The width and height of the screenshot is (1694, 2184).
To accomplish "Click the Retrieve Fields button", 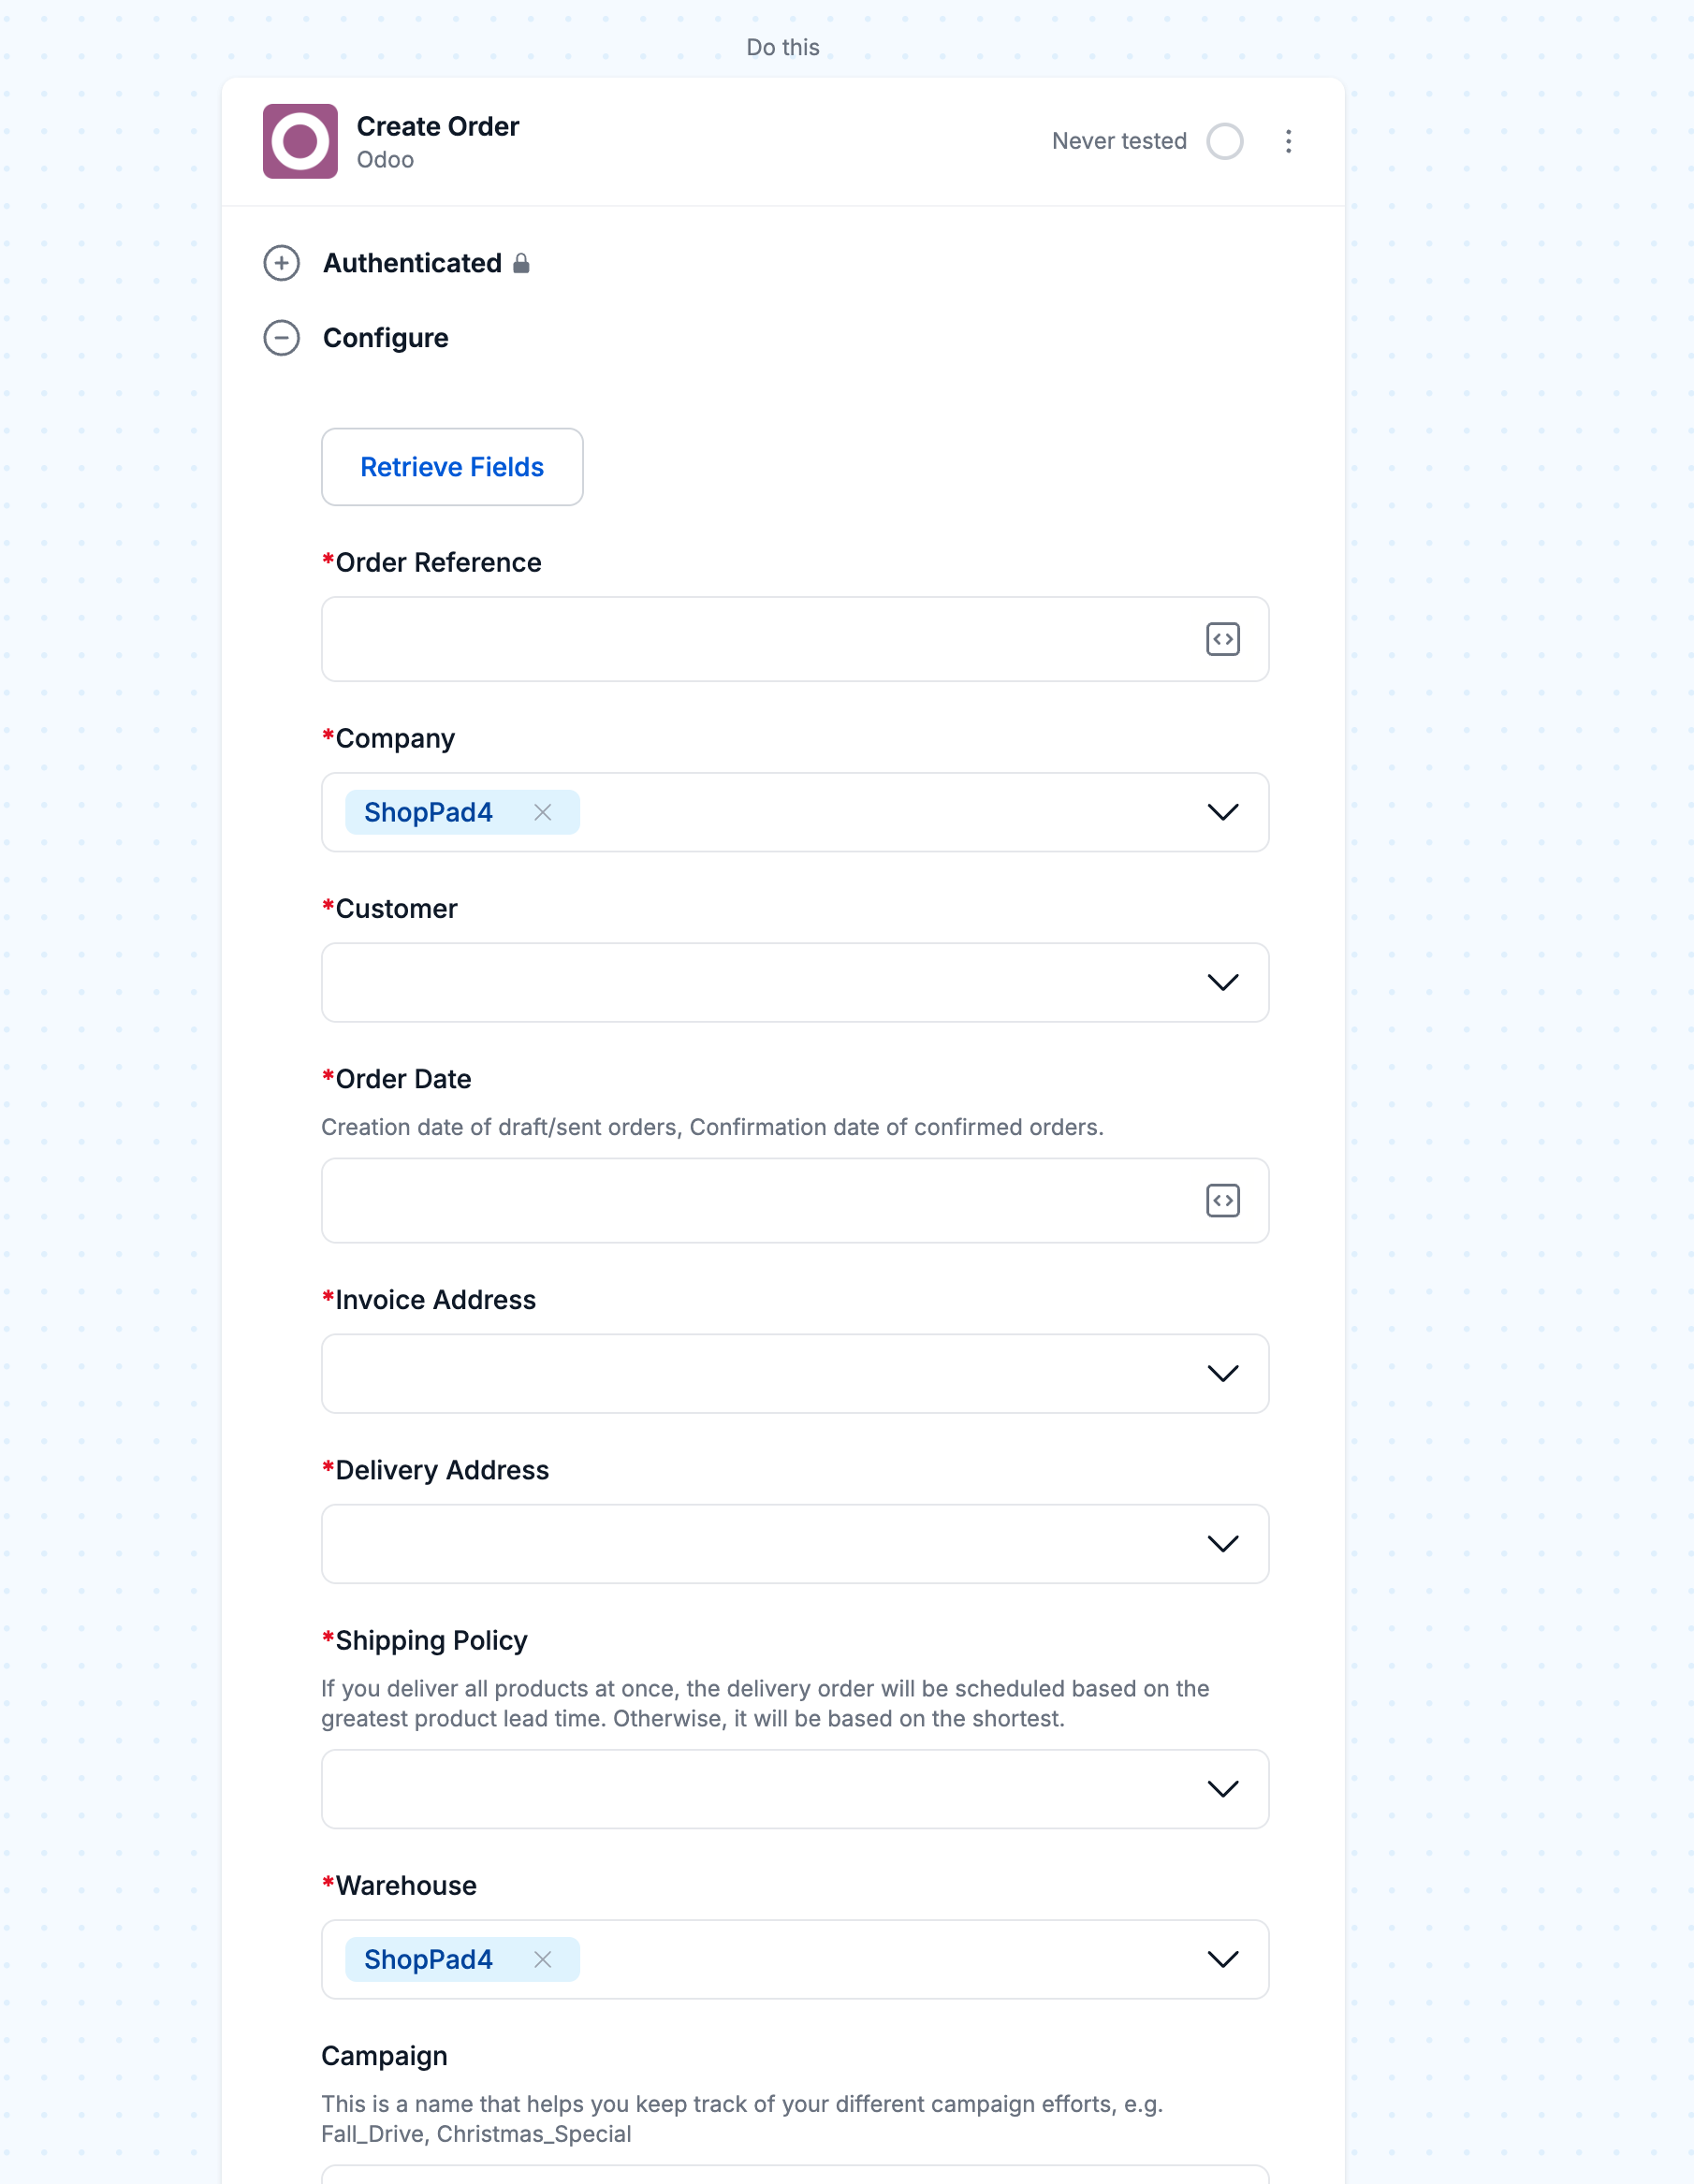I will coord(452,467).
